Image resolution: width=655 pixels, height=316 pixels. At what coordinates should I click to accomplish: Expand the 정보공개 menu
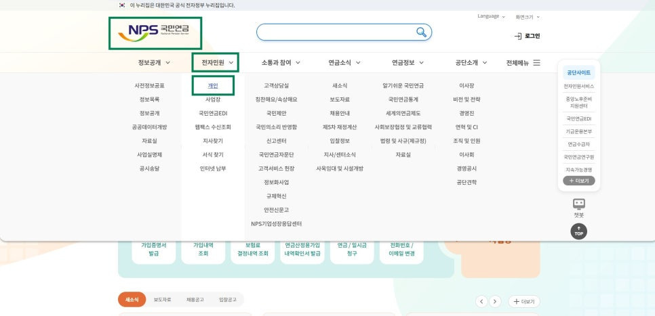pyautogui.click(x=154, y=62)
